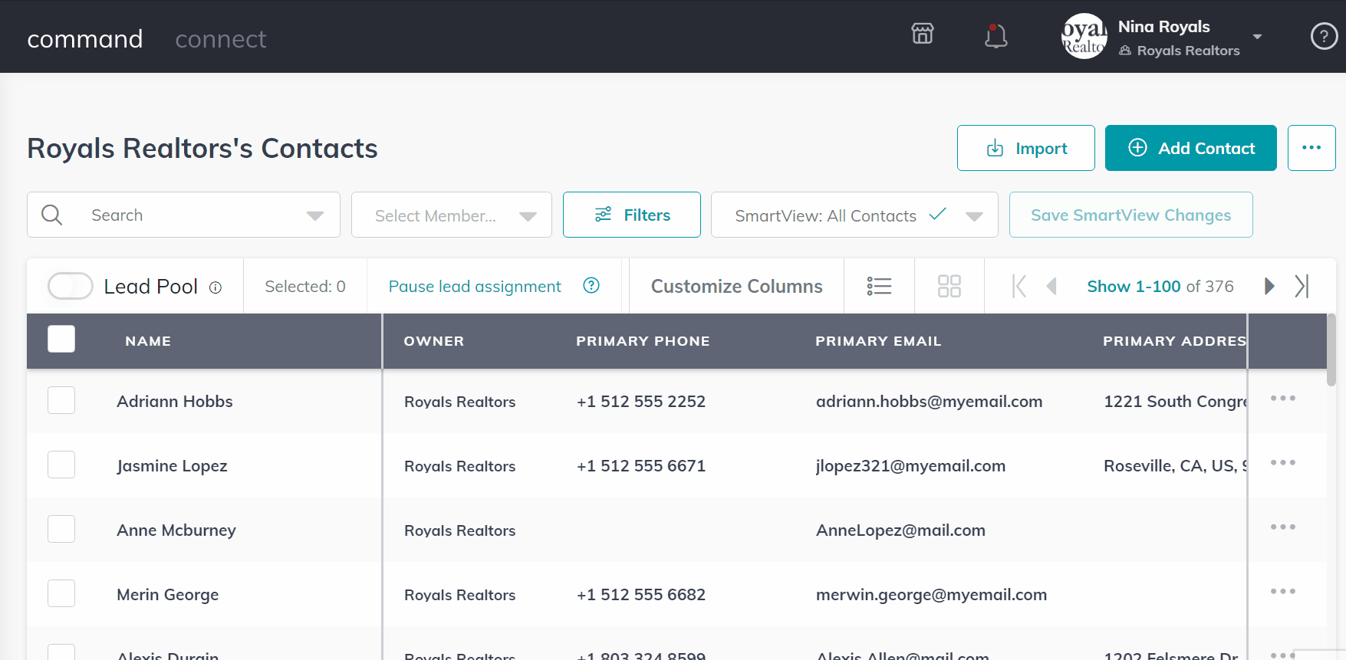Viewport: 1346px width, 660px height.
Task: Open row actions for Merin George
Action: pyautogui.click(x=1282, y=592)
